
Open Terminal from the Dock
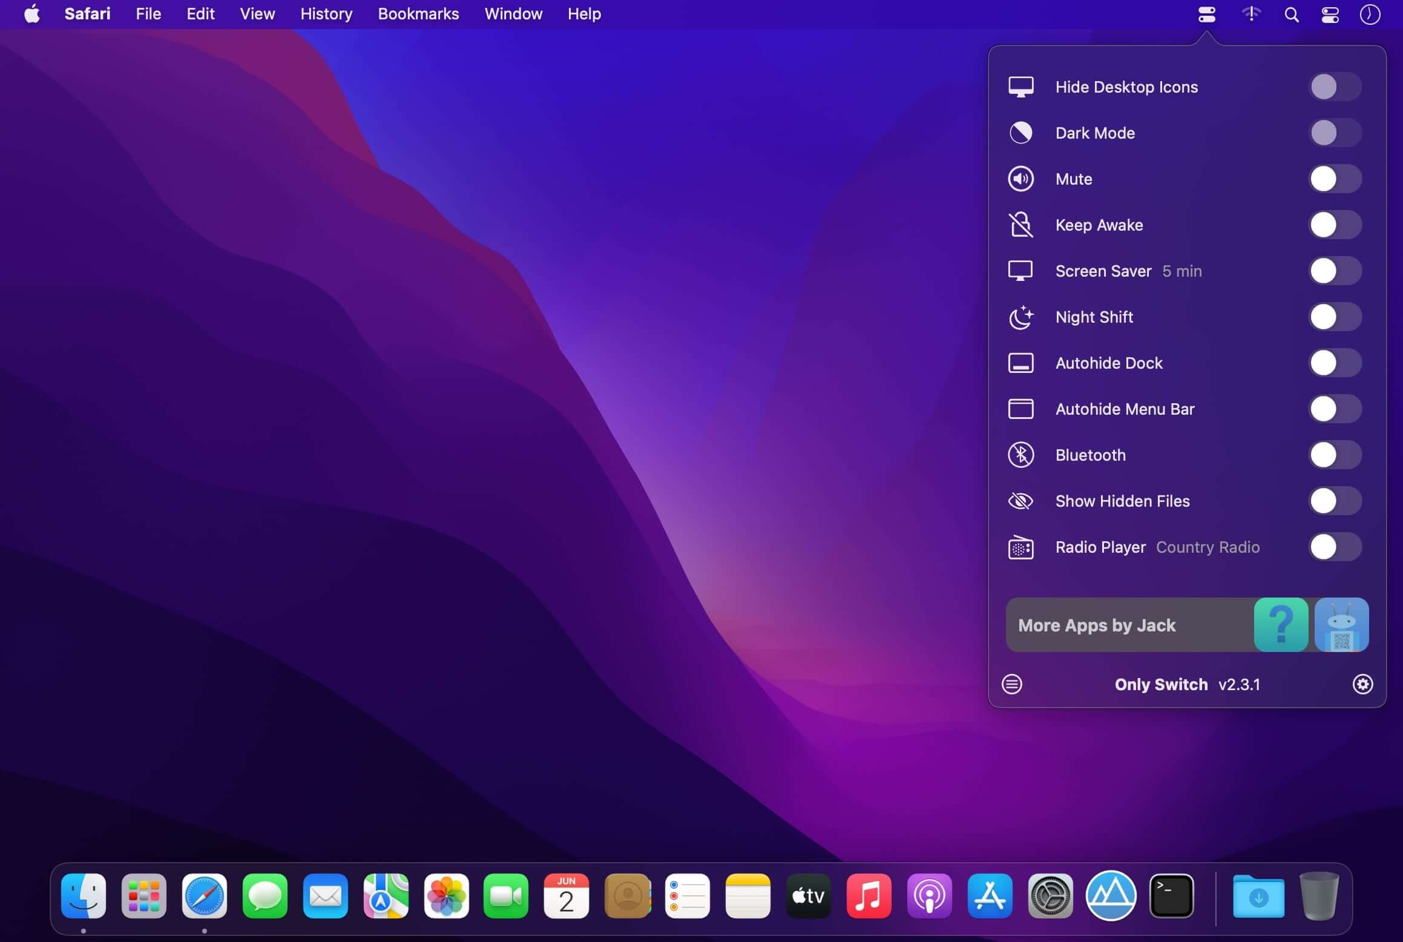coord(1171,896)
